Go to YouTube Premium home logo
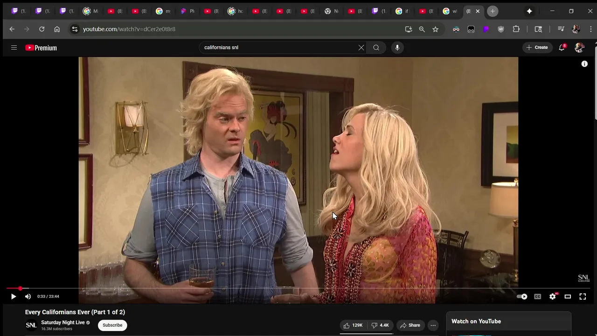Screen dimensions: 597x336 pos(41,48)
